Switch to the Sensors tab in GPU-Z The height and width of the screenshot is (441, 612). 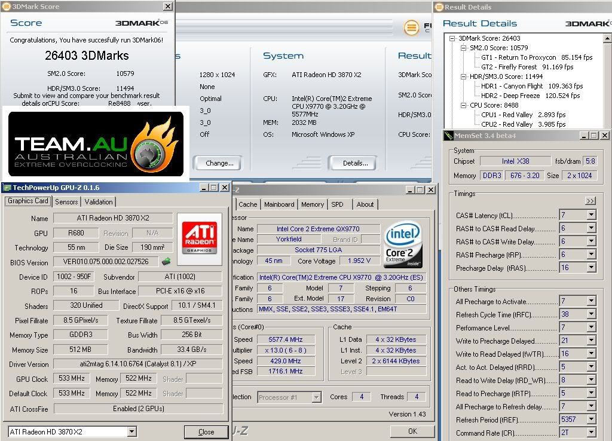(66, 202)
